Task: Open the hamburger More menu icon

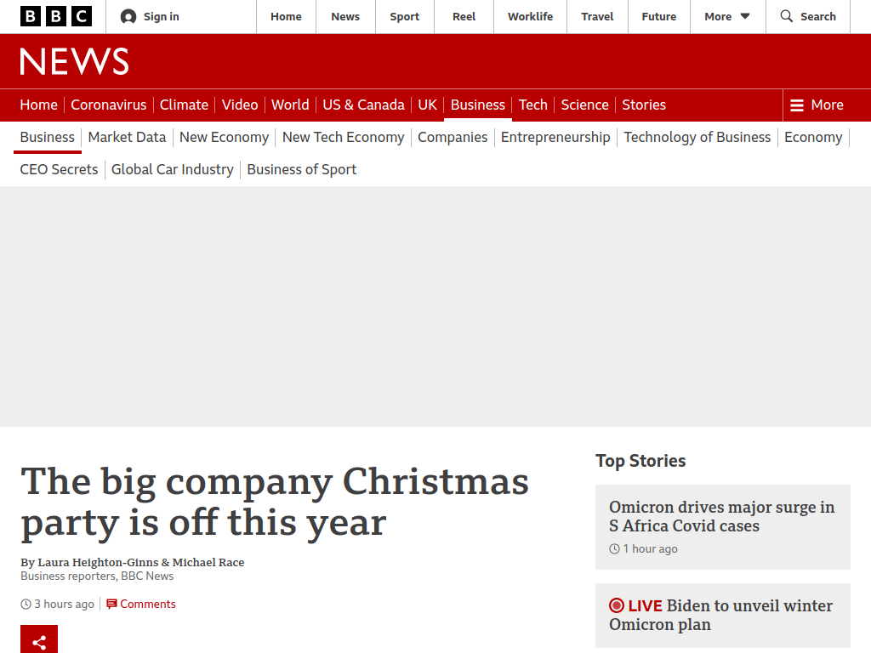Action: (796, 105)
